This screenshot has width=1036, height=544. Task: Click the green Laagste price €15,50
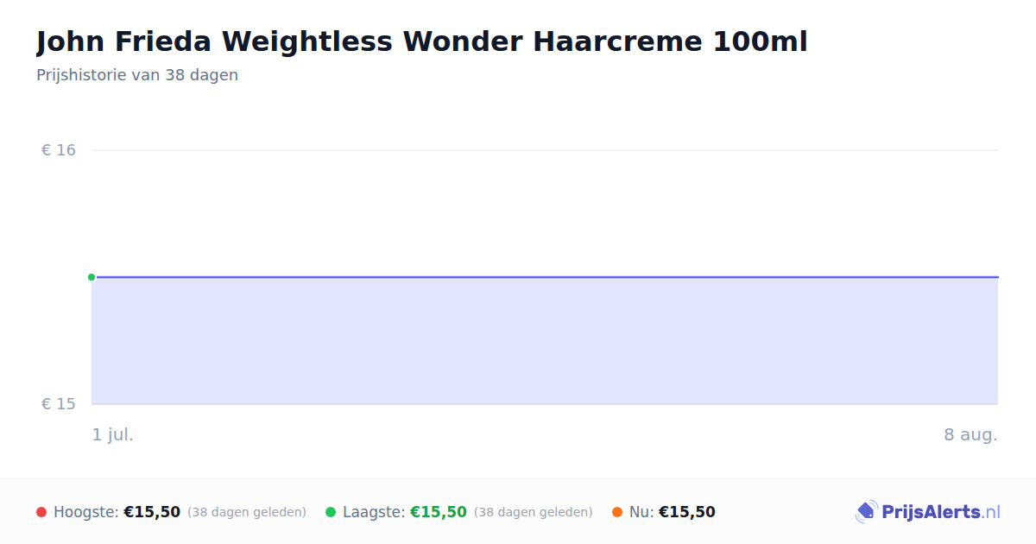439,512
